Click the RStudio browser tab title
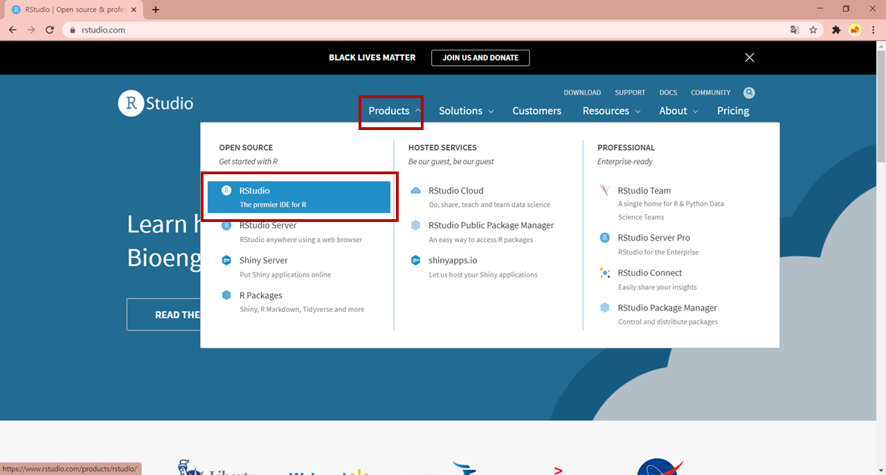This screenshot has width=886, height=475. point(75,10)
